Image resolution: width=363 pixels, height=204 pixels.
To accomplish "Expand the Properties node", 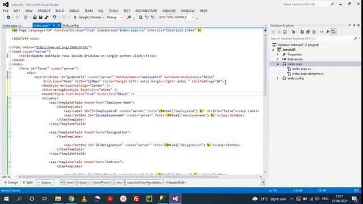I will pos(277,54).
